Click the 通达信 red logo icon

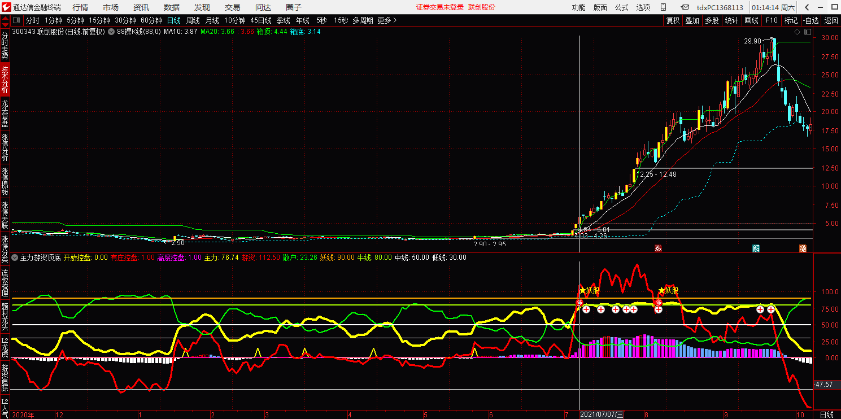coord(6,7)
